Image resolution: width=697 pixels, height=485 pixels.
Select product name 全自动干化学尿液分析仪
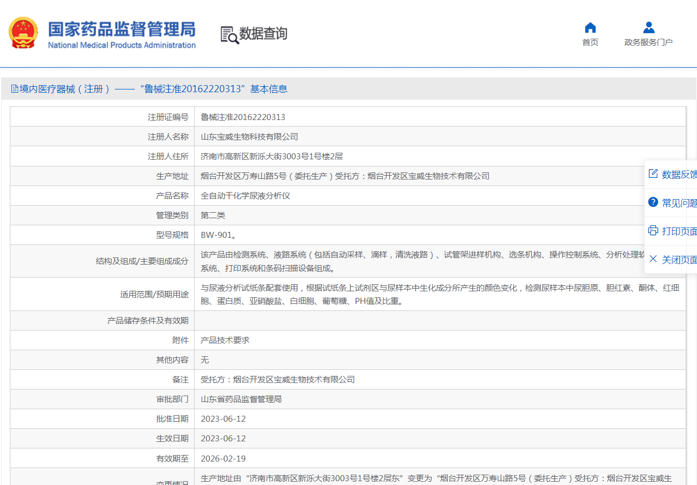point(245,196)
